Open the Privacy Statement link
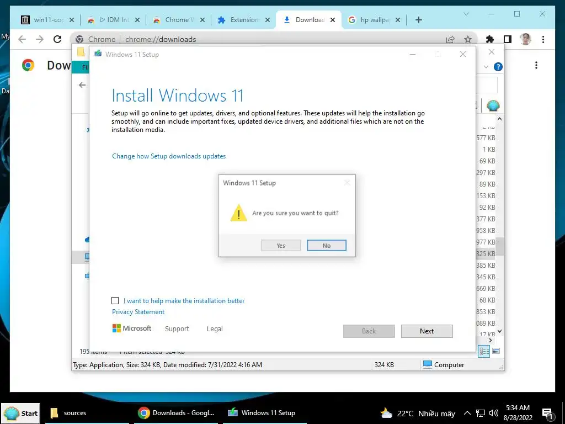Image resolution: width=565 pixels, height=424 pixels. point(138,312)
